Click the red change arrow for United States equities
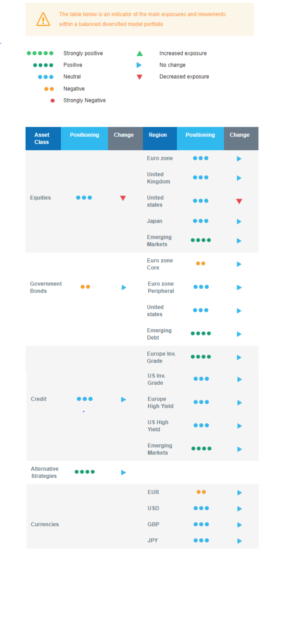This screenshot has width=284, height=622. (239, 201)
